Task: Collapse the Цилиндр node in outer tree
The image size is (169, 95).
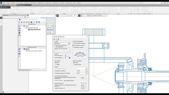Action: [x=24, y=28]
